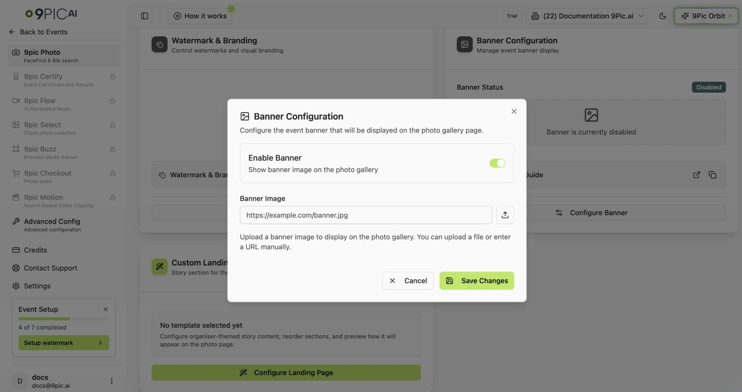Image resolution: width=742 pixels, height=392 pixels.
Task: Click lock icon next to 9pic Buzz
Action: pos(113,149)
